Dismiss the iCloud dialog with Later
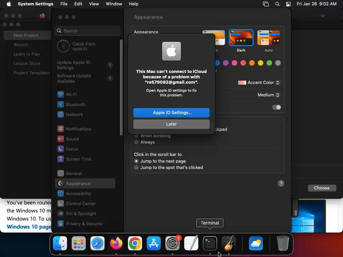The height and width of the screenshot is (257, 343). [x=171, y=124]
